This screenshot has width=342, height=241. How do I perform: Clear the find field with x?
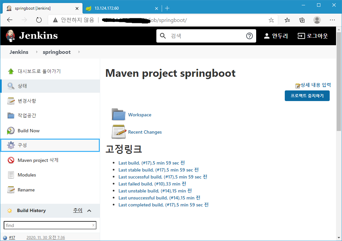93,225
